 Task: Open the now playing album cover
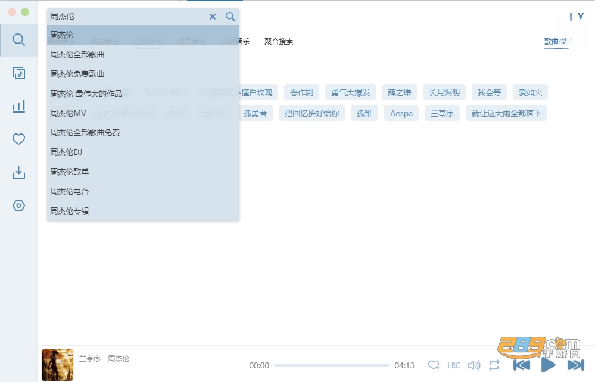57,365
